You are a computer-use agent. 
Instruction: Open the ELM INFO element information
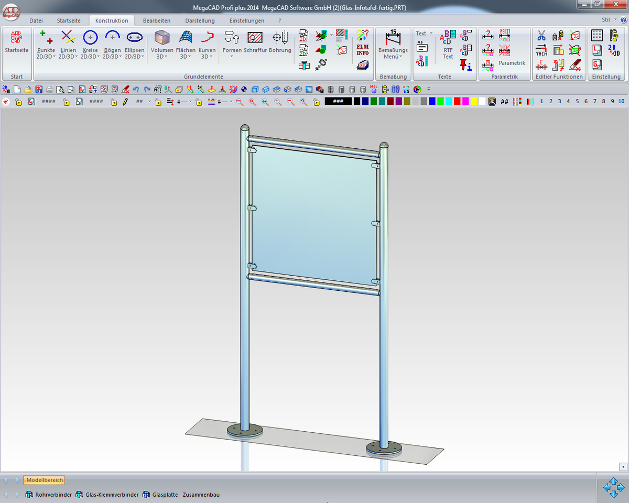362,50
